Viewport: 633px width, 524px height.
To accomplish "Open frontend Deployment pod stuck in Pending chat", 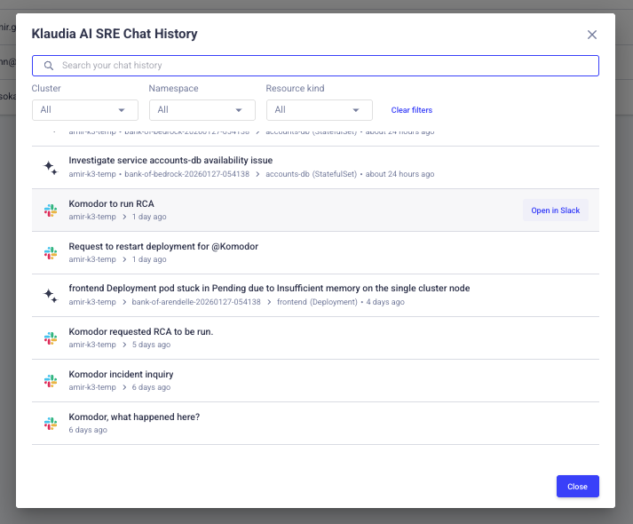I will click(x=315, y=295).
